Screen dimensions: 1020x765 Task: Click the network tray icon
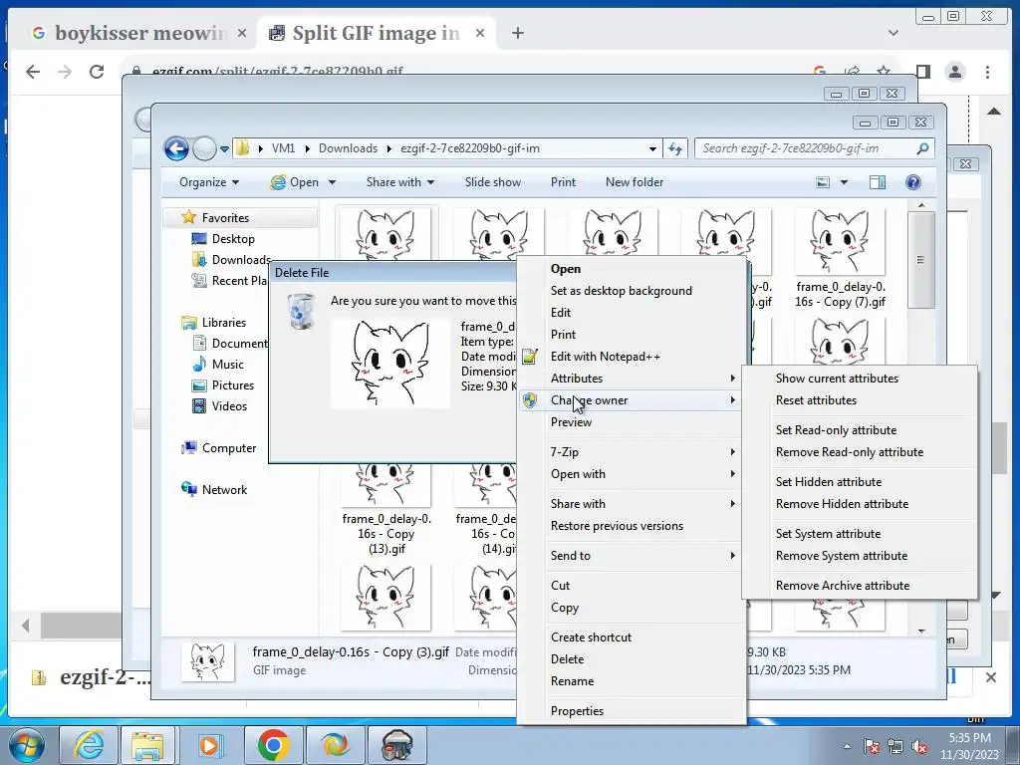click(895, 746)
